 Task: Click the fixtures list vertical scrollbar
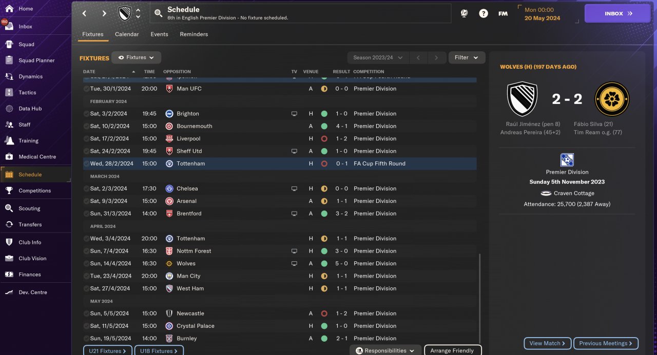pos(480,297)
